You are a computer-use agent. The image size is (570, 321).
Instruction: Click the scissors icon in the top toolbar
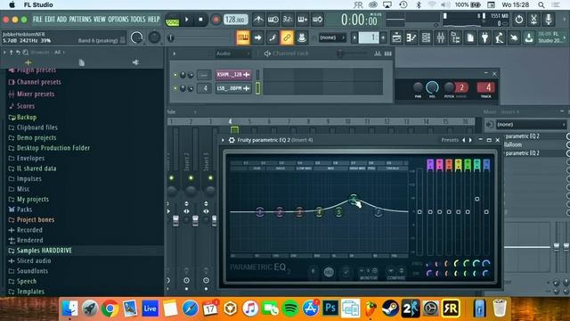point(533,20)
